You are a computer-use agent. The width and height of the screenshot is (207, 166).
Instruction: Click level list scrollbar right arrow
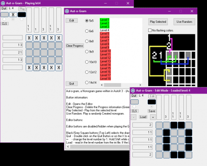pos(140,85)
